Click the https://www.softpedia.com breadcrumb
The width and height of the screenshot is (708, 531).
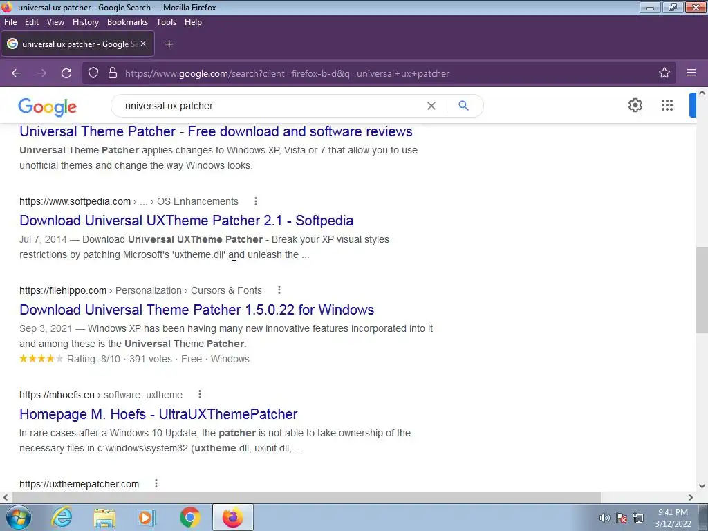[x=75, y=201]
